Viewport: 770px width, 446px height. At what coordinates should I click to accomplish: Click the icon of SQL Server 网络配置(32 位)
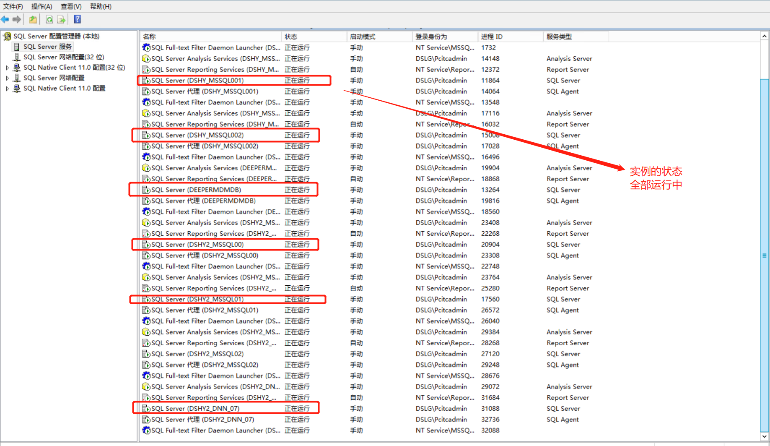(x=17, y=57)
